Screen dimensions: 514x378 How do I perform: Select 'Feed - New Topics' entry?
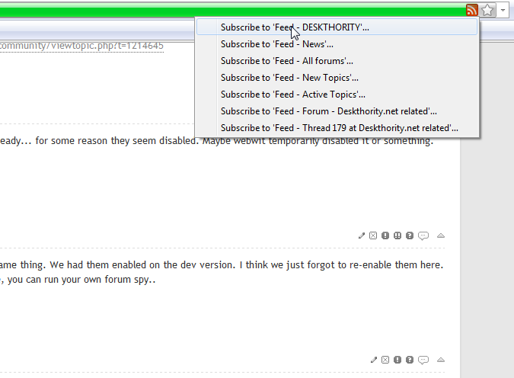[x=289, y=77]
